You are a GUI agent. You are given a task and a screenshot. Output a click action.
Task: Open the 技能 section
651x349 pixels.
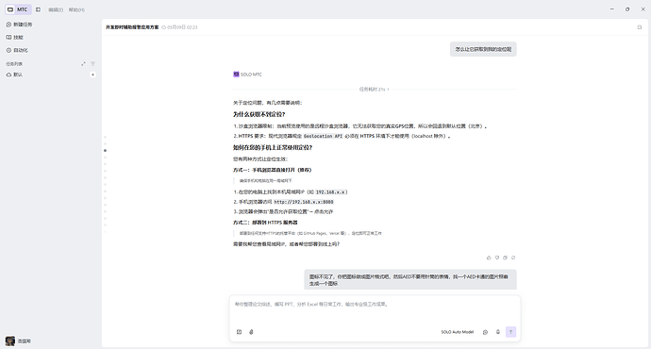click(15, 38)
